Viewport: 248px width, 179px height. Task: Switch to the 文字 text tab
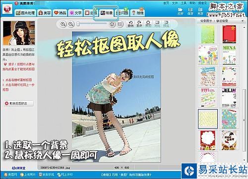click(x=75, y=13)
